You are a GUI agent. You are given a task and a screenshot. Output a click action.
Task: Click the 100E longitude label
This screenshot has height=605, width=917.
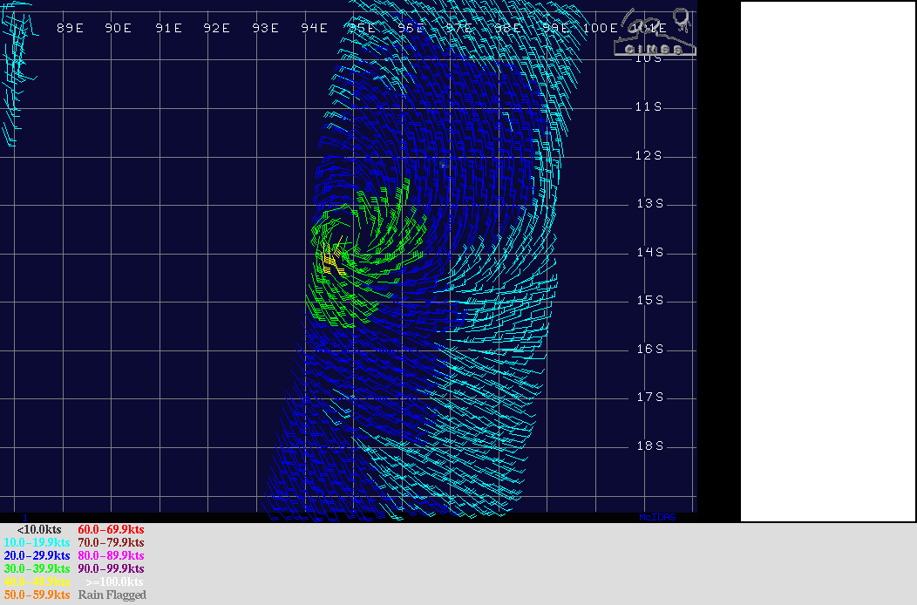[600, 28]
